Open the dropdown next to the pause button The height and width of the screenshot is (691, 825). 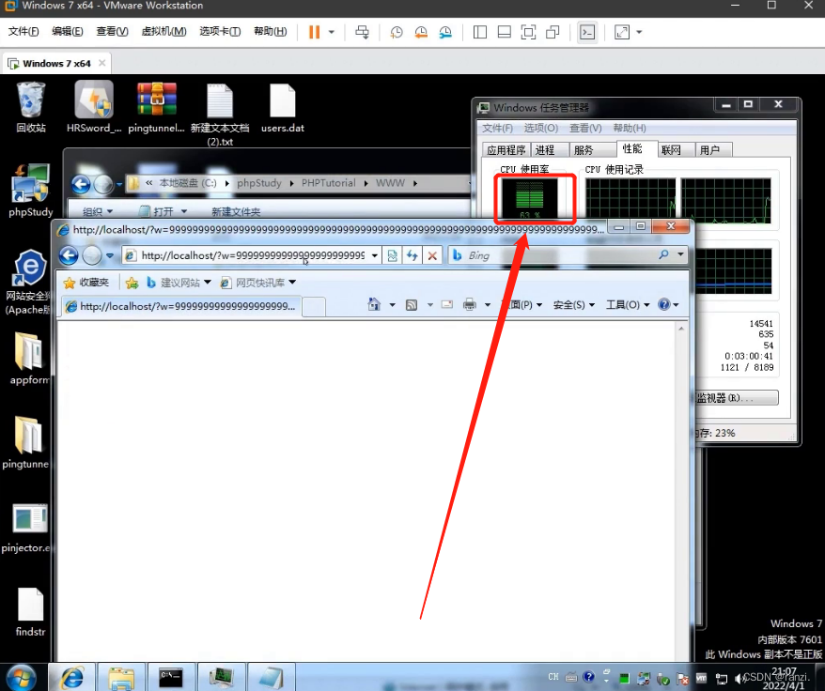coord(332,32)
